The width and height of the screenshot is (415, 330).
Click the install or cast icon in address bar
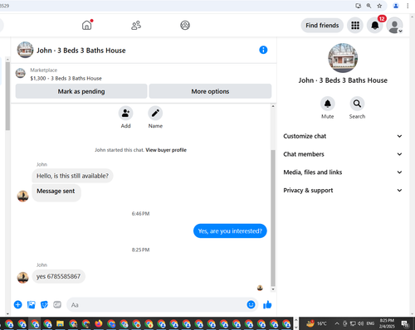pos(358,6)
